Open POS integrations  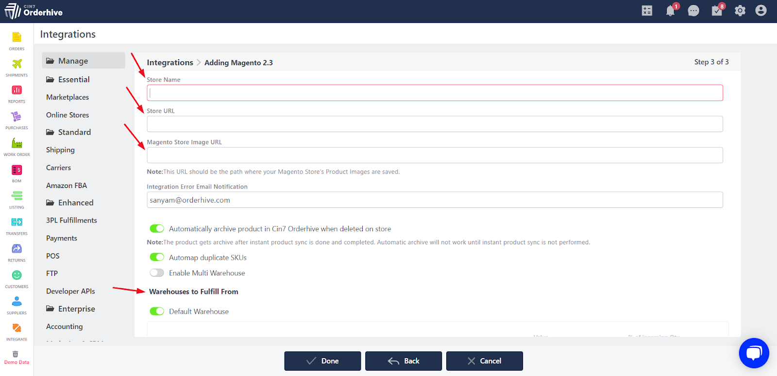coord(53,256)
